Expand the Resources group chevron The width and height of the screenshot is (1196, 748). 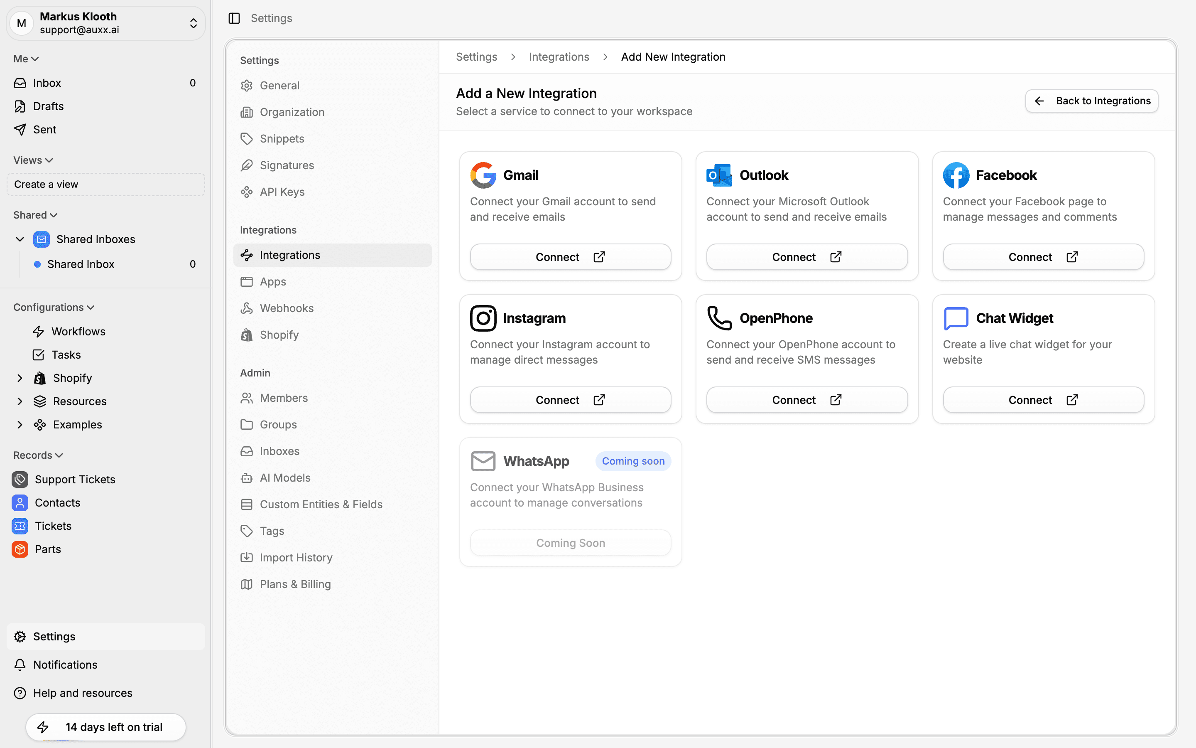coord(20,401)
